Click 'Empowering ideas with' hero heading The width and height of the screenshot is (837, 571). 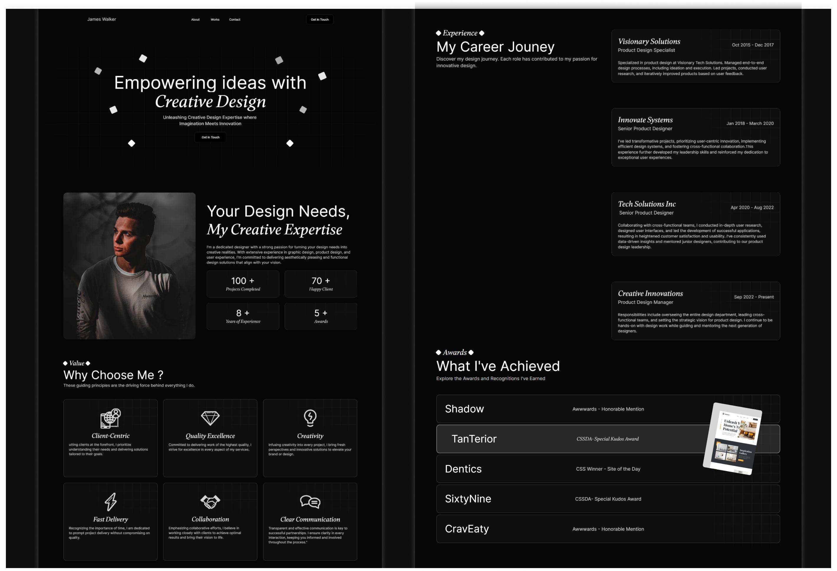[210, 83]
